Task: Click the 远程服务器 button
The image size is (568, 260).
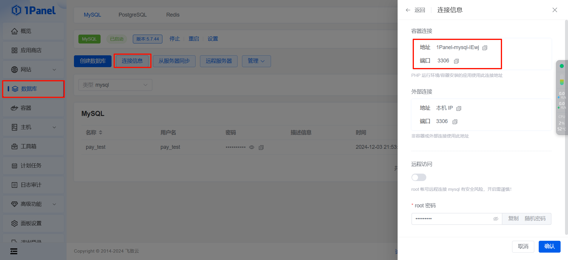Action: click(x=219, y=61)
